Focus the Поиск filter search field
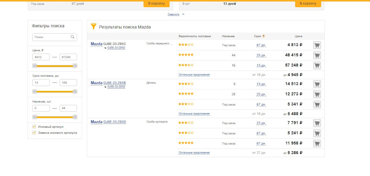Viewport: 370px width, 176px height. coord(54,37)
